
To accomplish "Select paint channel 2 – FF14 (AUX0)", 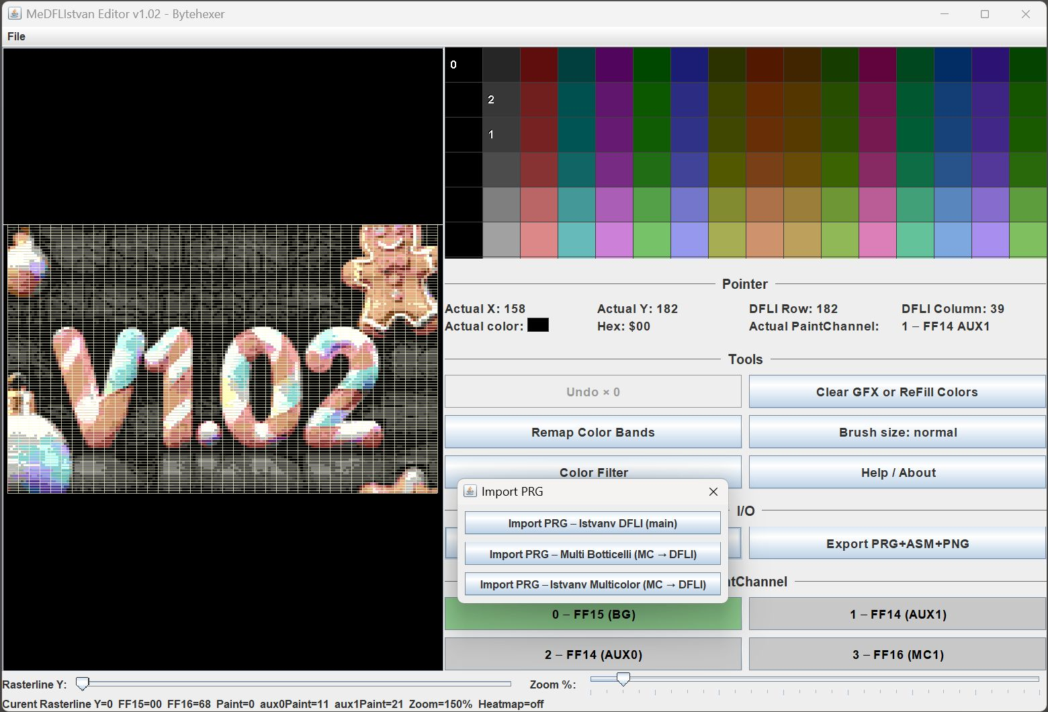I will 593,655.
